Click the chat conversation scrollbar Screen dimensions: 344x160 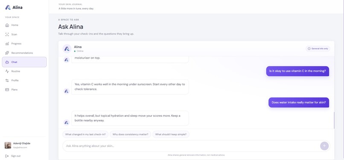(x=334, y=120)
